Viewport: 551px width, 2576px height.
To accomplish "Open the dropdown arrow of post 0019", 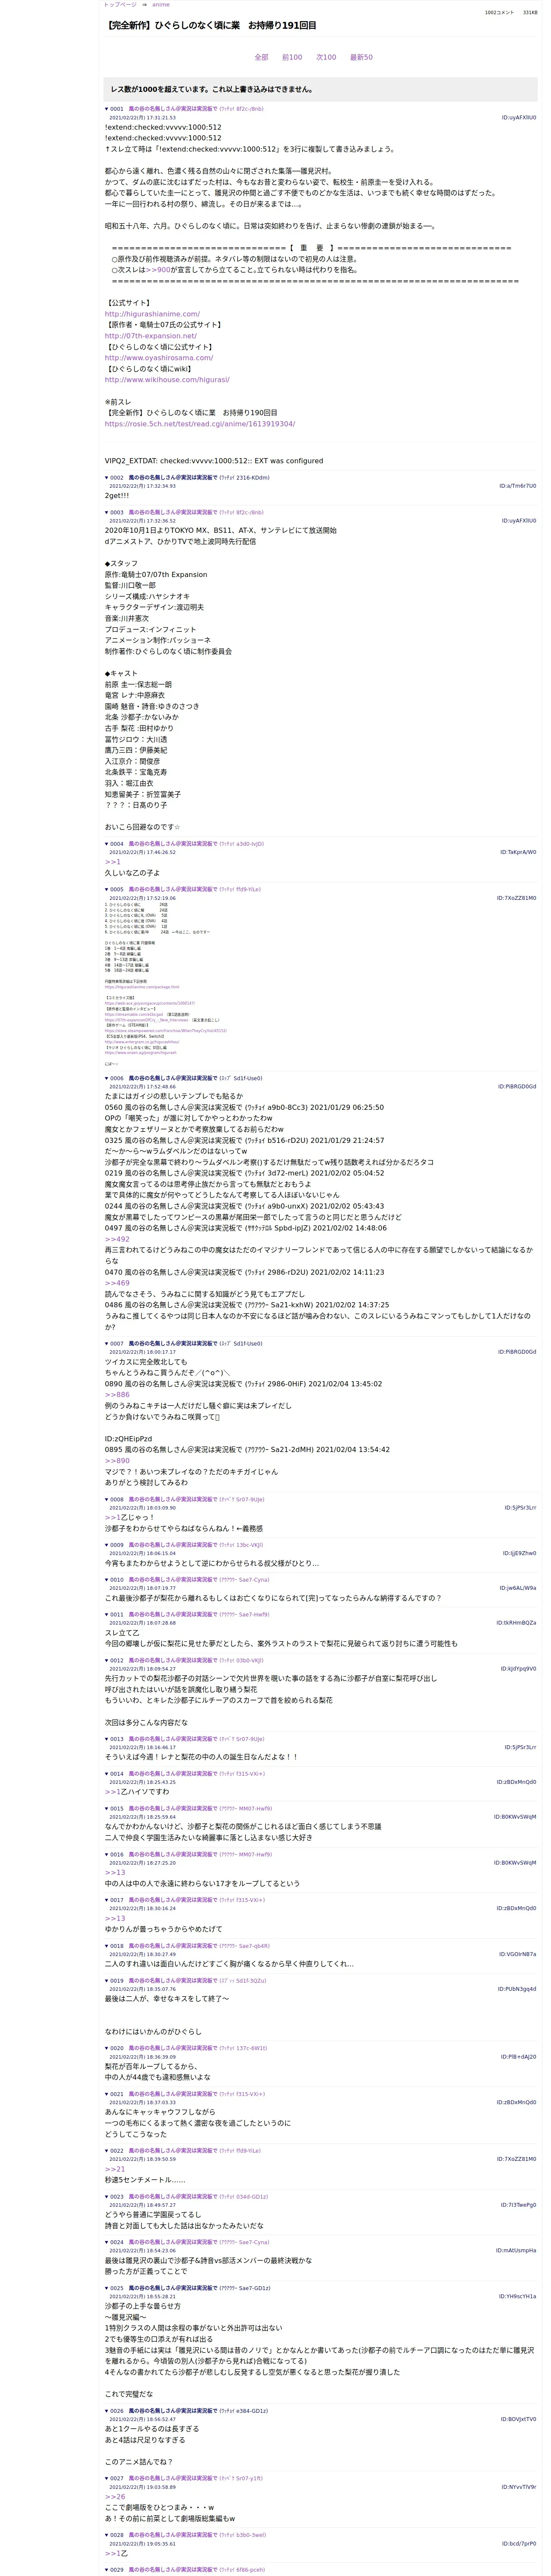I will 107,1981.
